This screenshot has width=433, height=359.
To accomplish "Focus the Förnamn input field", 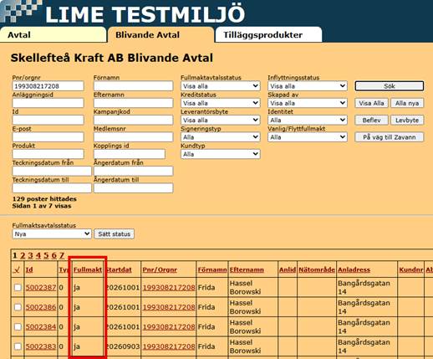I will 133,86.
